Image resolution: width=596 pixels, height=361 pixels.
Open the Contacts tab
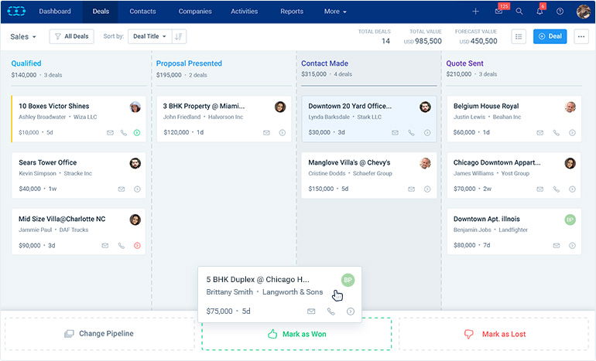pyautogui.click(x=142, y=12)
